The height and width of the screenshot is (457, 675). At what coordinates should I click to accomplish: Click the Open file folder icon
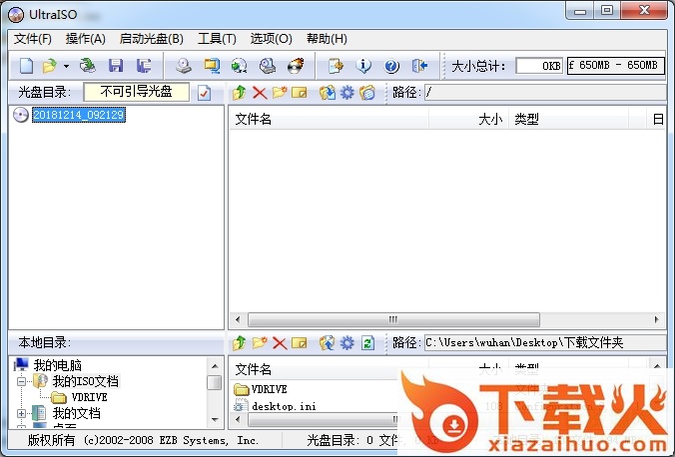click(48, 66)
